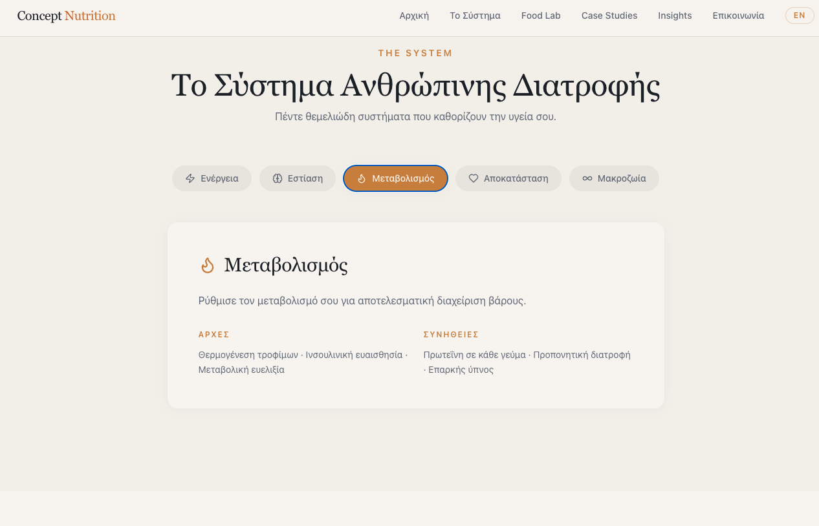Open the Αποκατάσταση tab
The height and width of the screenshot is (526, 819).
[508, 178]
